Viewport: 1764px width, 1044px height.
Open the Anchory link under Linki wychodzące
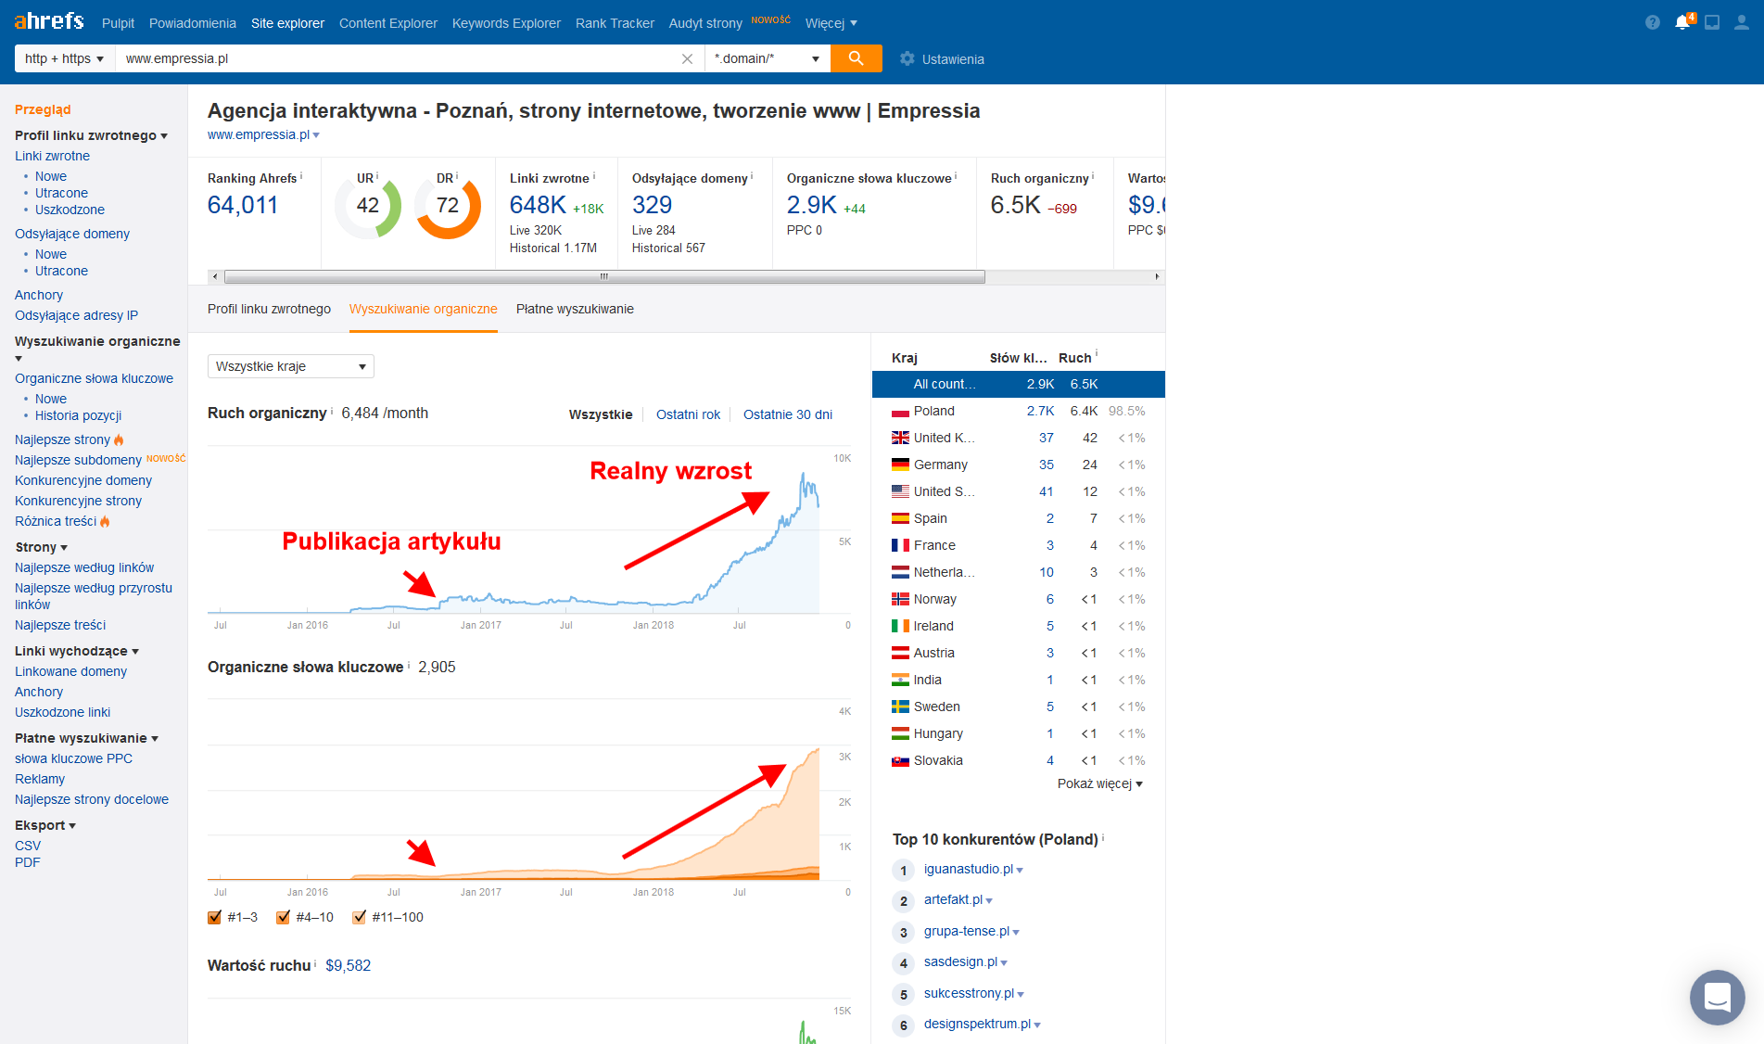[39, 692]
